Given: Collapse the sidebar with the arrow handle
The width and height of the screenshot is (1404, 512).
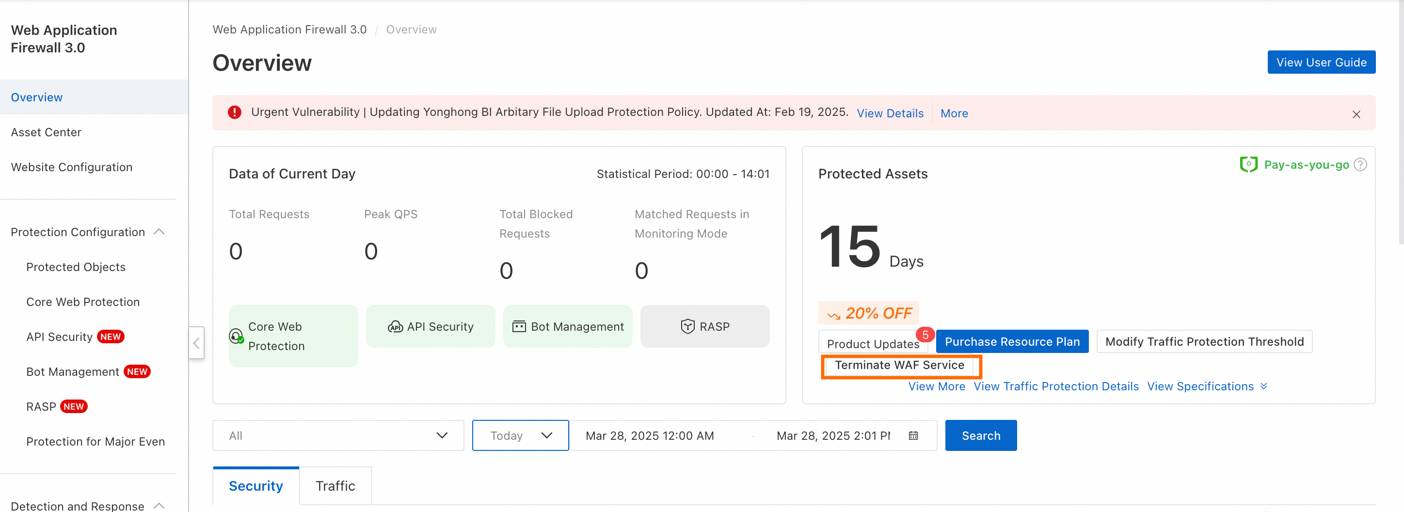Looking at the screenshot, I should point(196,342).
